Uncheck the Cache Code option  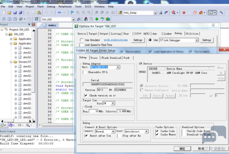157,131
